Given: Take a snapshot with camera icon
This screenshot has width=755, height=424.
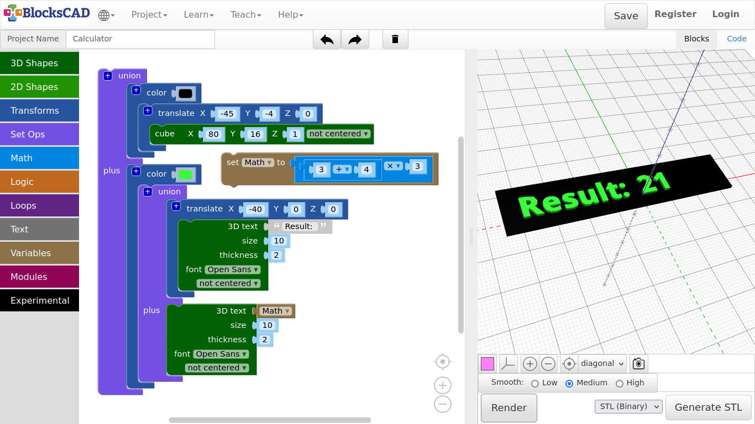Looking at the screenshot, I should [638, 364].
